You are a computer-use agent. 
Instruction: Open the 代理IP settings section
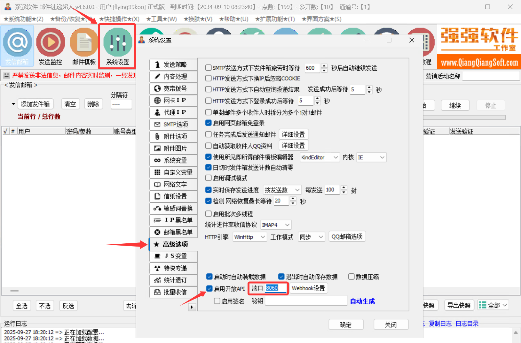pyautogui.click(x=173, y=112)
